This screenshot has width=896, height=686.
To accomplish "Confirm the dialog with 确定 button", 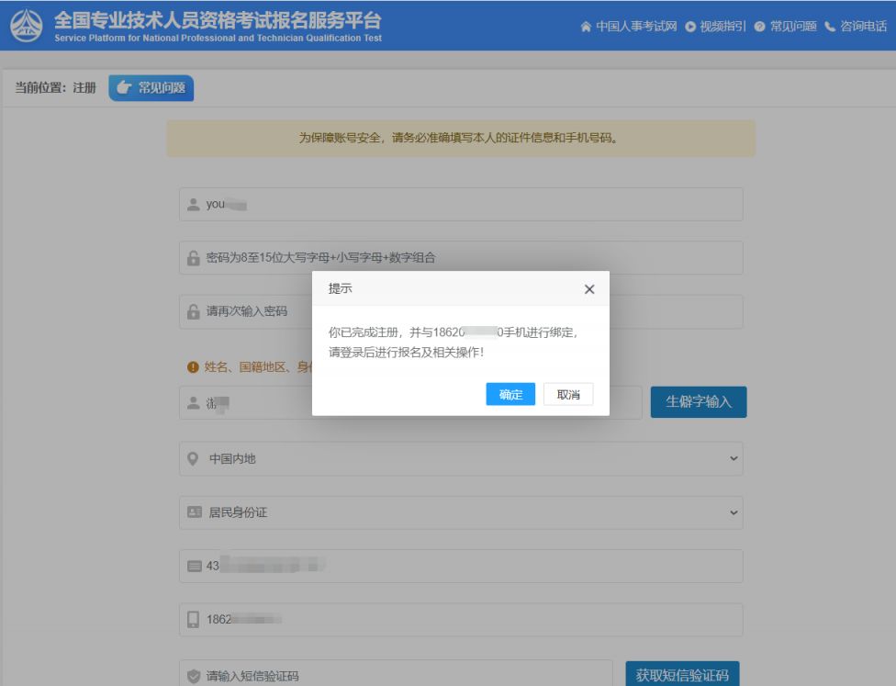I will 510,394.
